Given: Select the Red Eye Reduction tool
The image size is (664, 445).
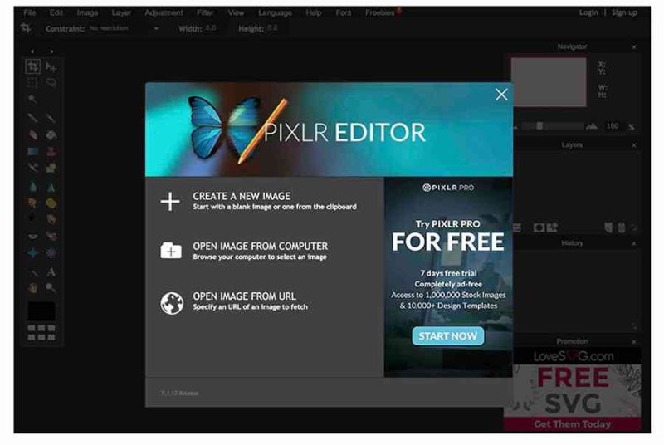Looking at the screenshot, I should (32, 236).
